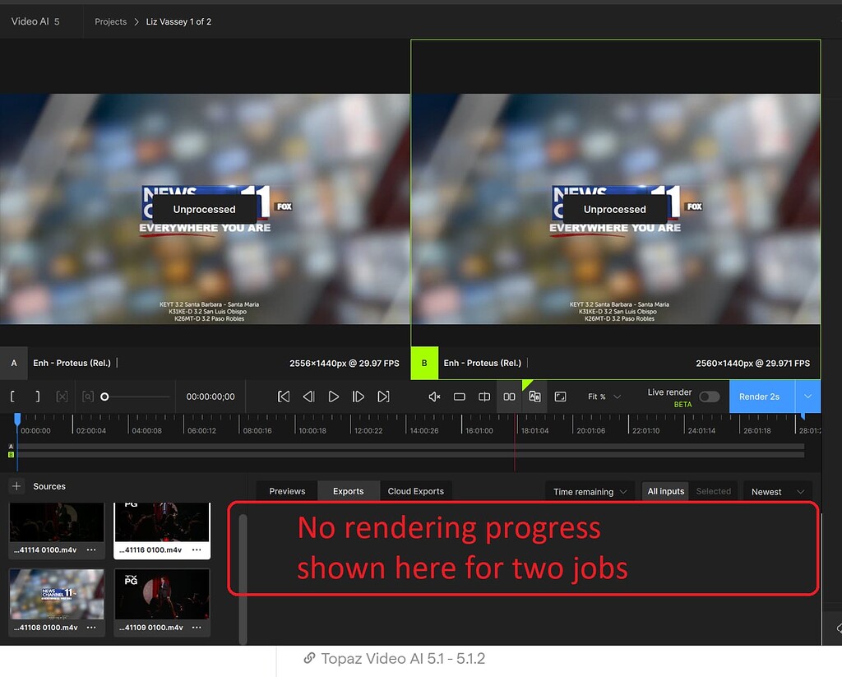Screen dimensions: 842x677
Task: Open the A/B labeled comparison mode
Action: point(534,396)
